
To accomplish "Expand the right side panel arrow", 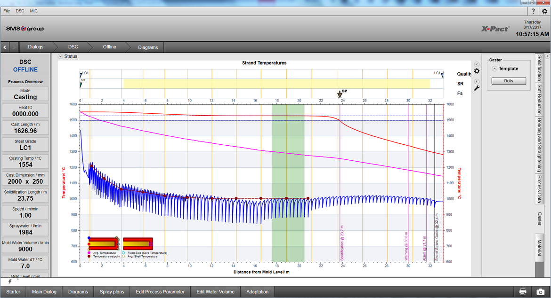I will [547, 56].
